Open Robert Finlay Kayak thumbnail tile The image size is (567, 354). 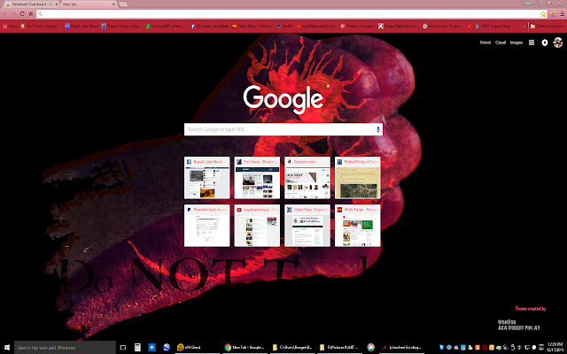[x=358, y=177]
